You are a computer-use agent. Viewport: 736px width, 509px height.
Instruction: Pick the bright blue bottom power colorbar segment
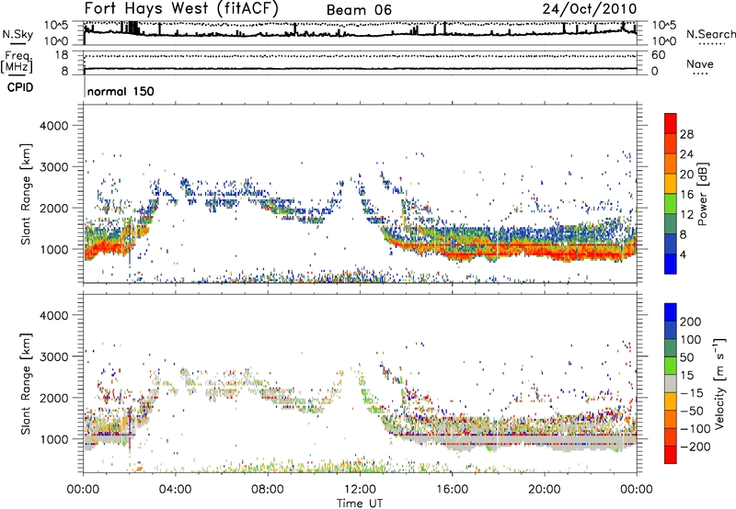coord(671,265)
